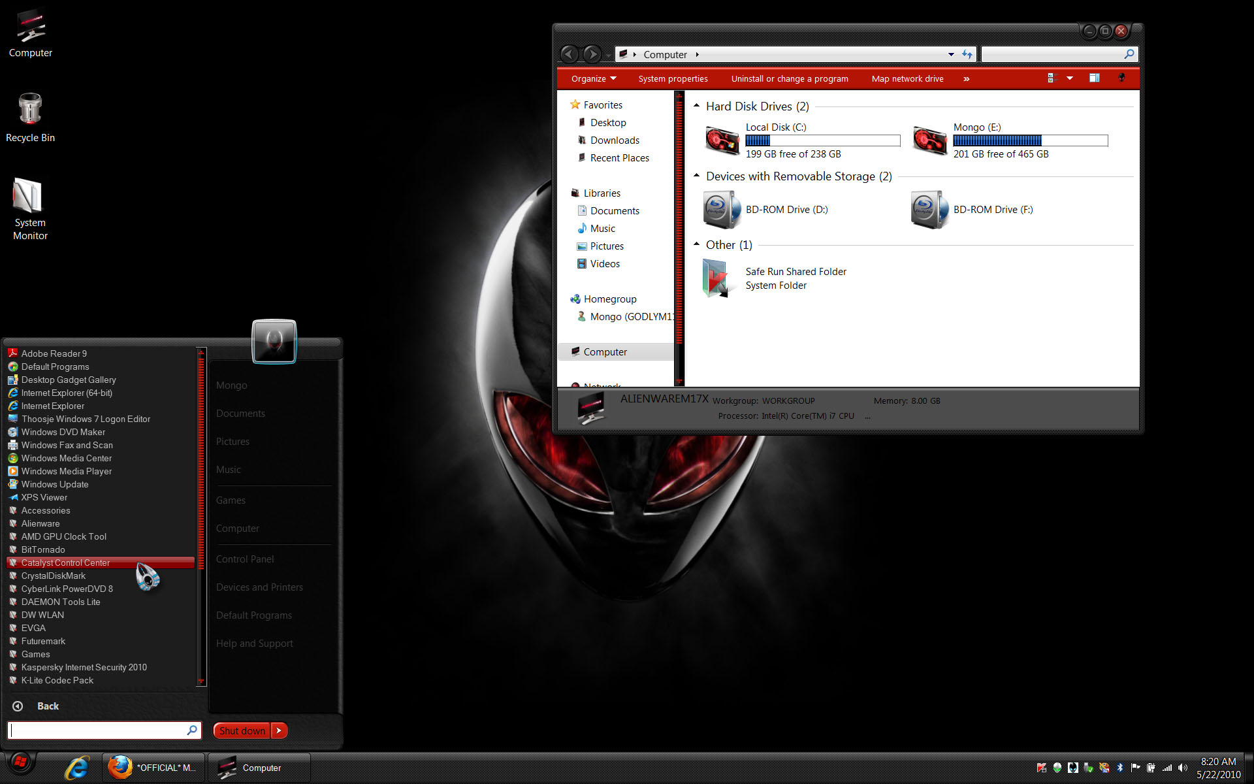Image resolution: width=1254 pixels, height=784 pixels.
Task: Select Recent Places in Favorites
Action: point(619,158)
